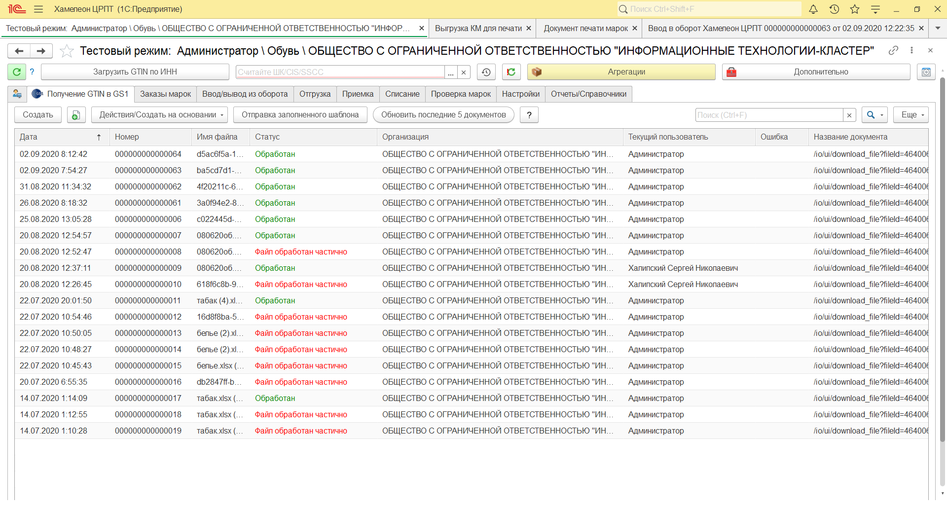Open the calendar icon at far right
The image size is (947, 508).
[x=926, y=72]
